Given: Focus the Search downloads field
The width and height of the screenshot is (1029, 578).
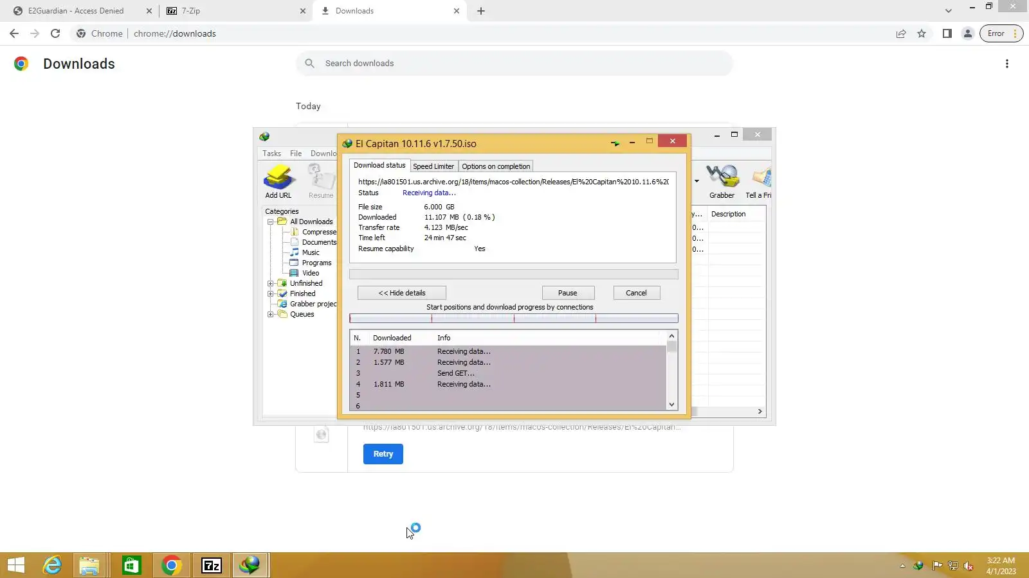Looking at the screenshot, I should 514,64.
